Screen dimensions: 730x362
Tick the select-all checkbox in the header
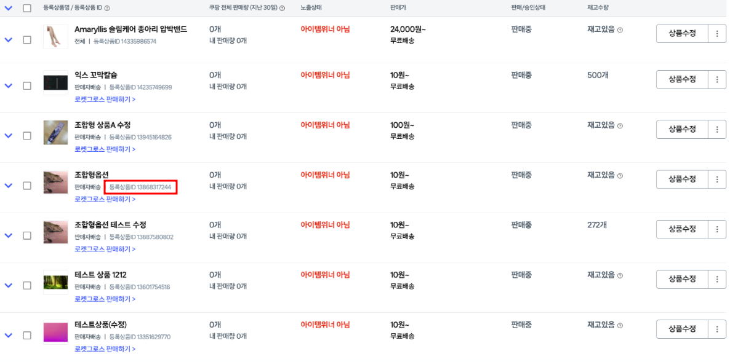[27, 8]
